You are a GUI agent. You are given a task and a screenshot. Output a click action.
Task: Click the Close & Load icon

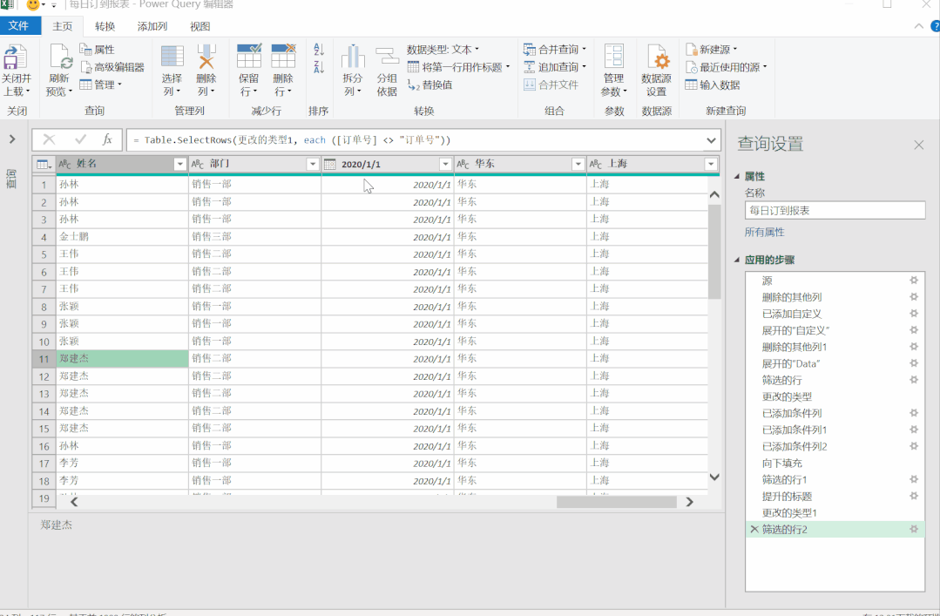[16, 57]
